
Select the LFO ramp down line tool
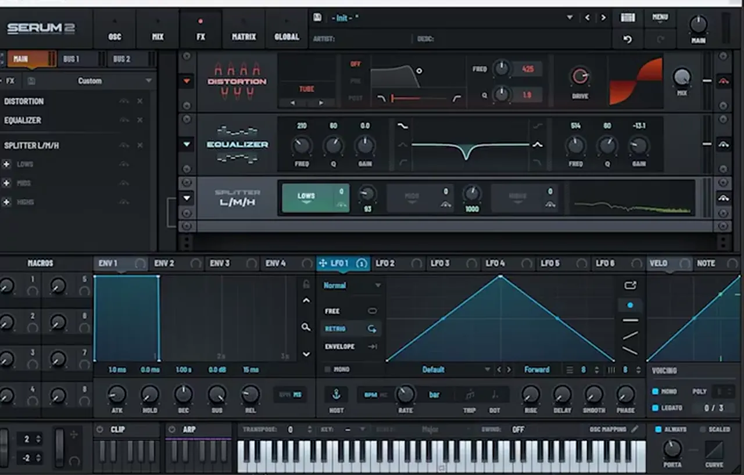click(x=630, y=350)
